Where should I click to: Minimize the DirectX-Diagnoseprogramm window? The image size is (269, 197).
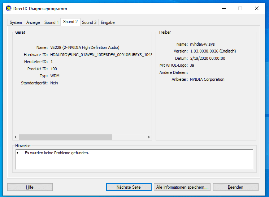(x=224, y=8)
